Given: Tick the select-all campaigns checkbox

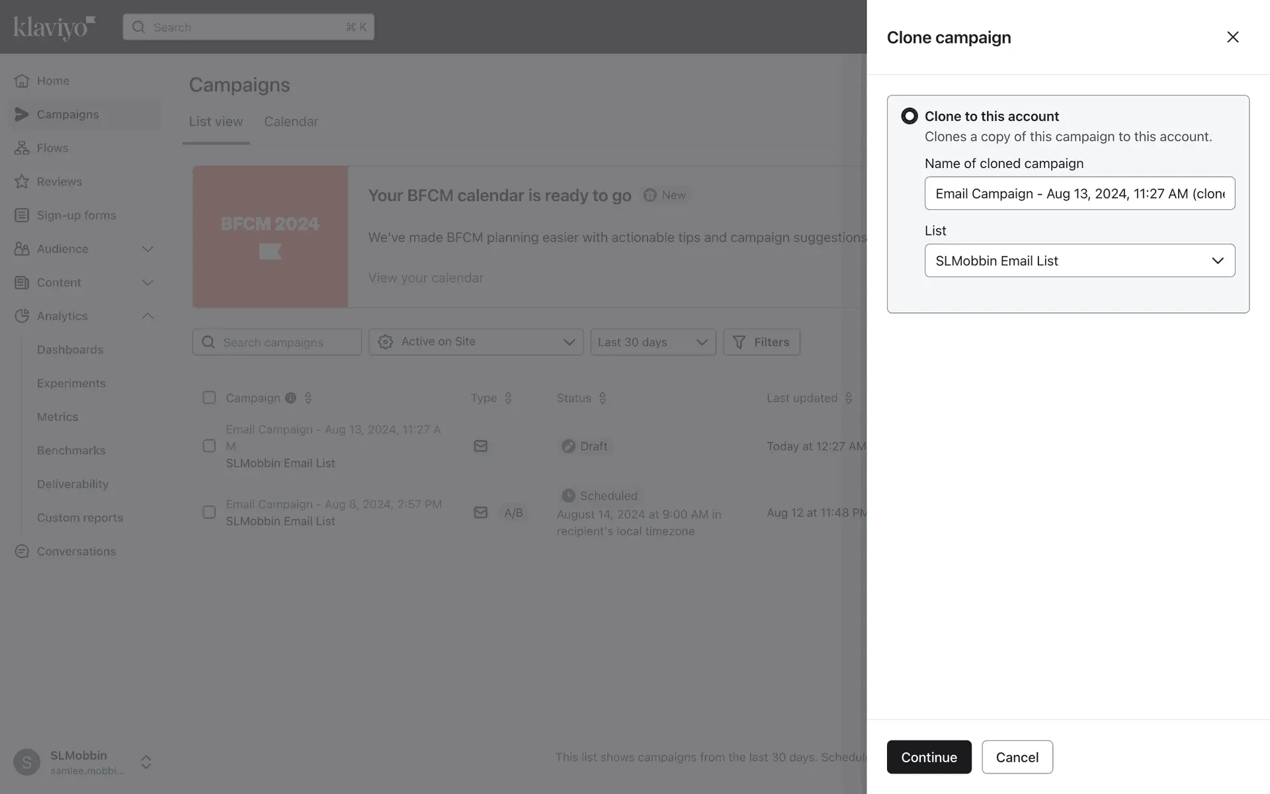Looking at the screenshot, I should point(209,398).
